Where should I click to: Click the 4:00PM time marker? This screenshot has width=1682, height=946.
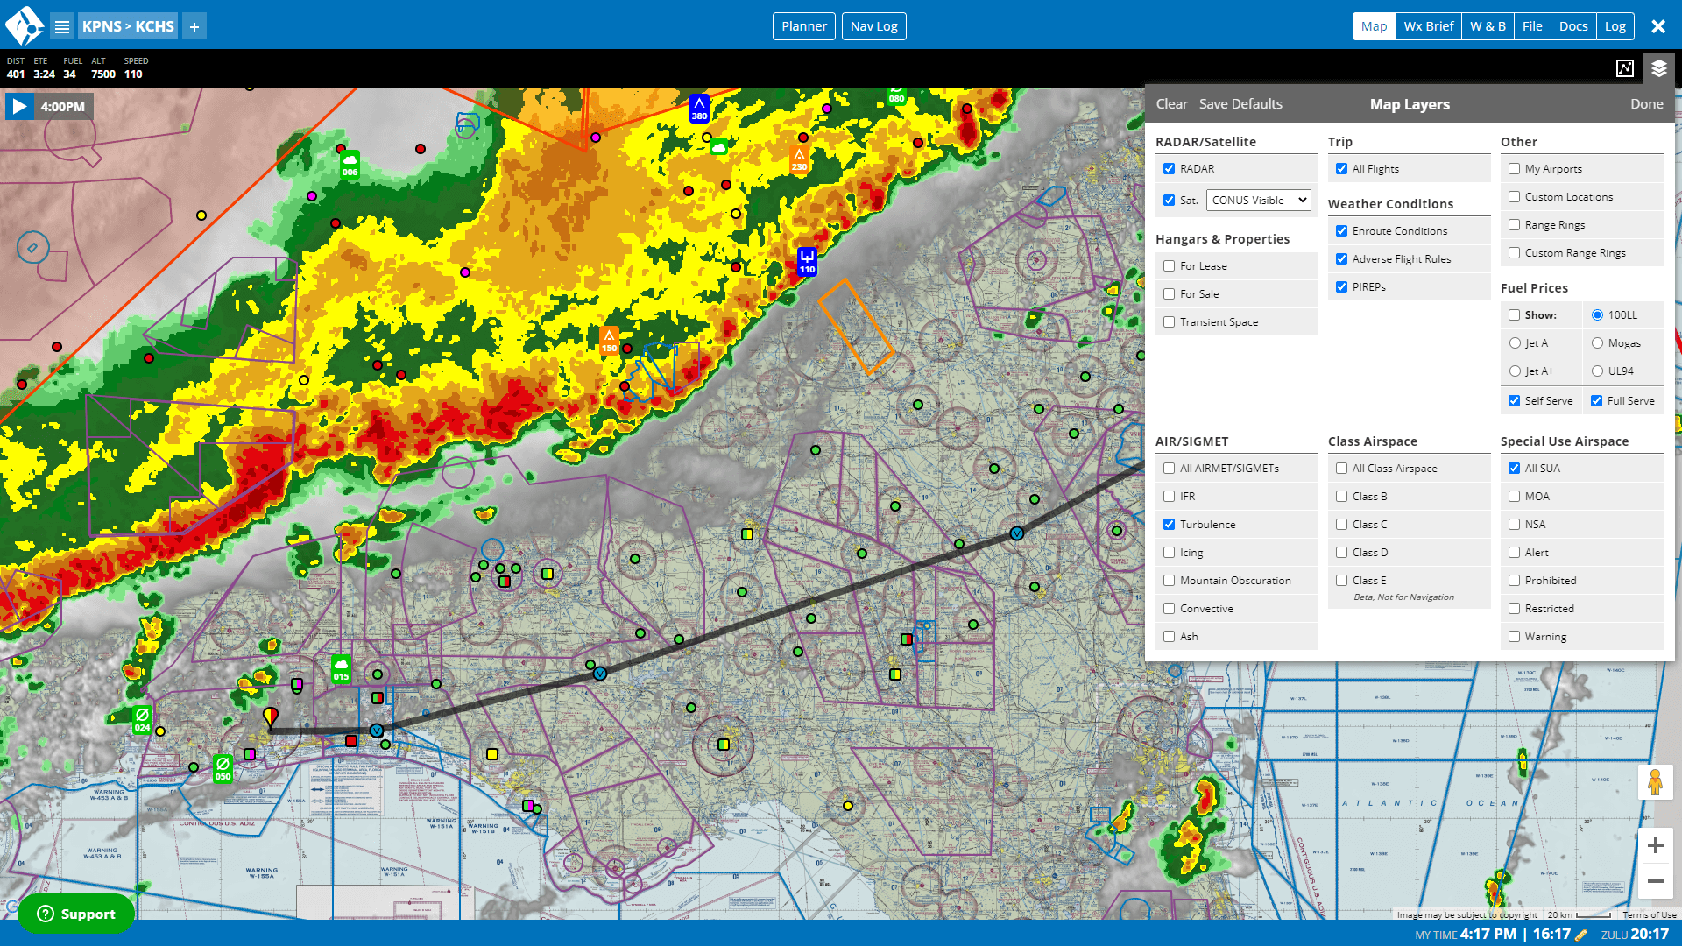[x=62, y=105]
